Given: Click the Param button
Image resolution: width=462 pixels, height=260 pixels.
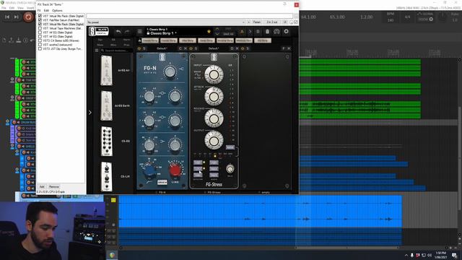Looking at the screenshot, I should pyautogui.click(x=257, y=22).
